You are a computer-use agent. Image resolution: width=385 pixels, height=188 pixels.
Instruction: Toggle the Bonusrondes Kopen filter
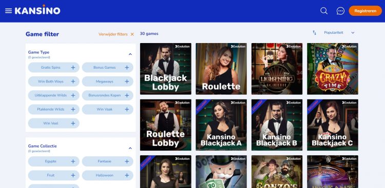click(108, 95)
